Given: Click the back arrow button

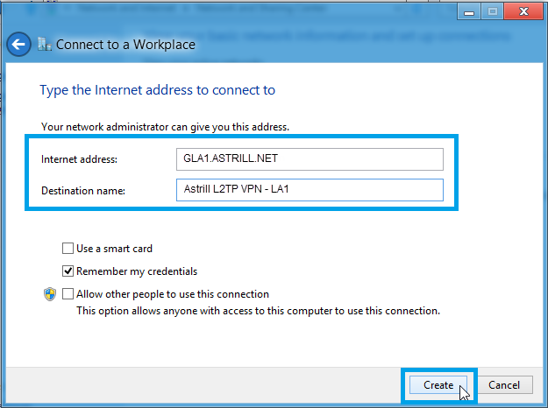Looking at the screenshot, I should 19,44.
